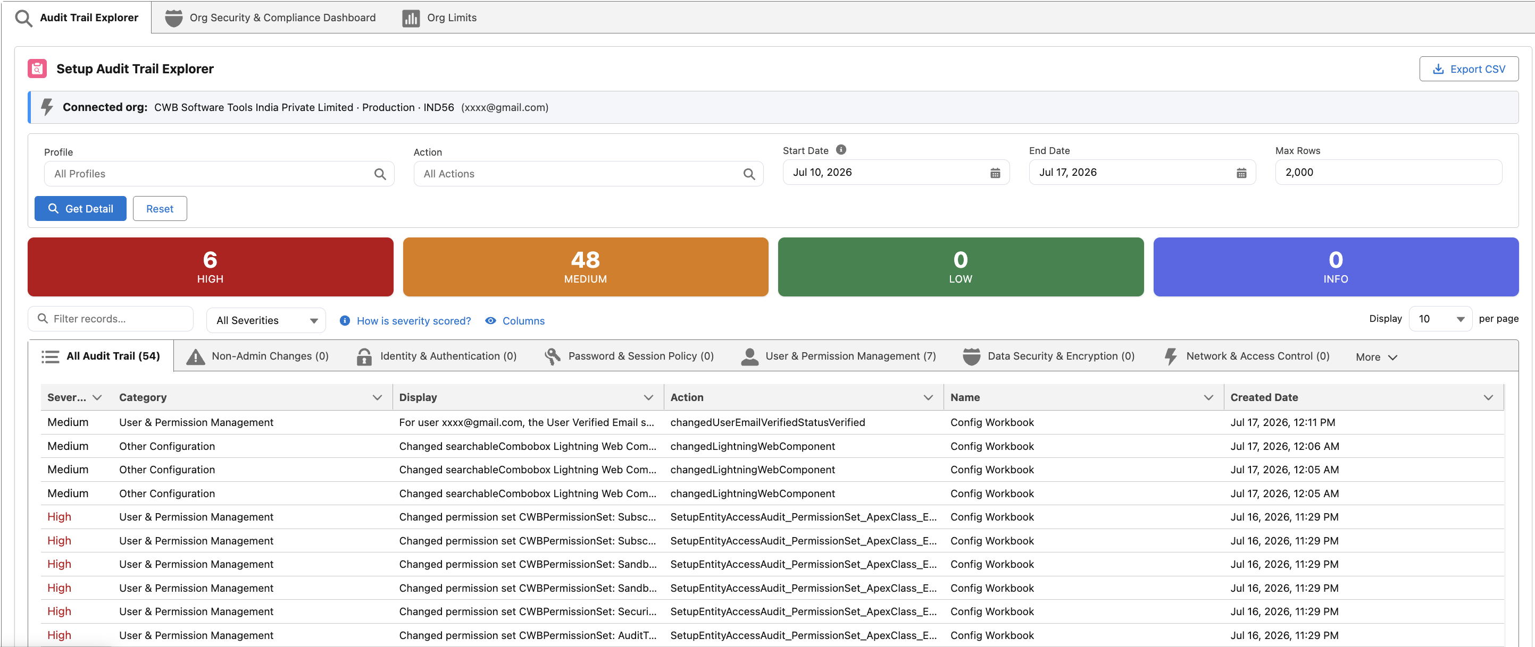Screen dimensions: 1535x647
Task: Open the Category column menu chevron
Action: pos(377,397)
